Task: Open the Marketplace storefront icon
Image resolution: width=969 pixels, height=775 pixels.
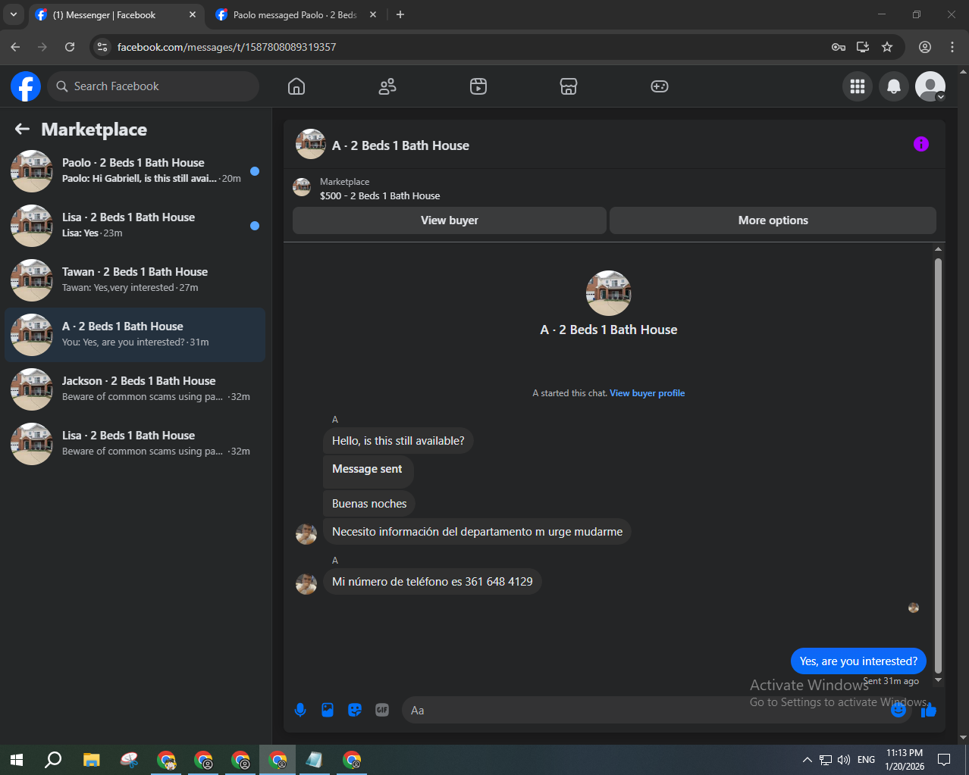Action: pyautogui.click(x=569, y=86)
